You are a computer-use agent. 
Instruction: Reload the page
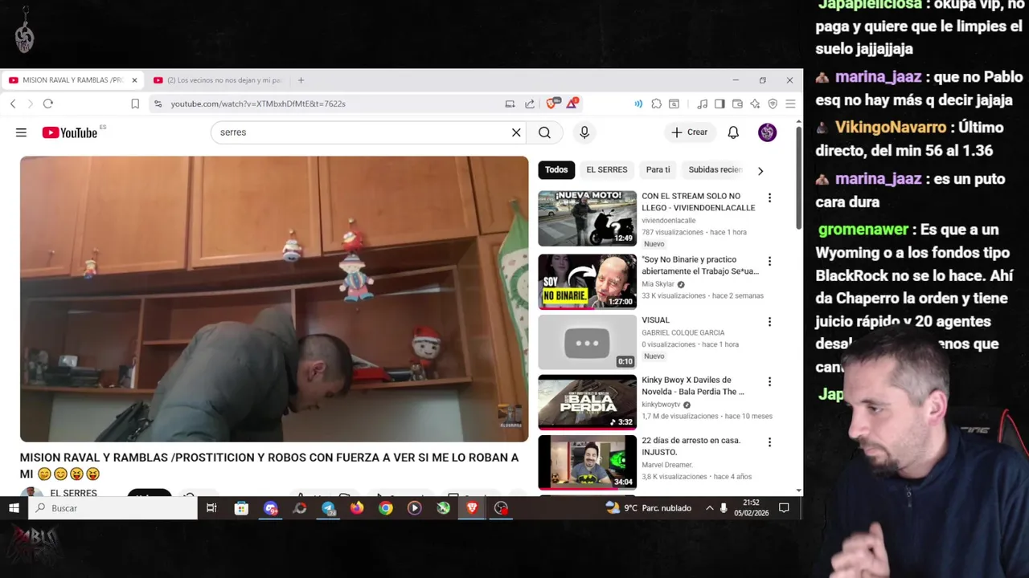coord(48,104)
